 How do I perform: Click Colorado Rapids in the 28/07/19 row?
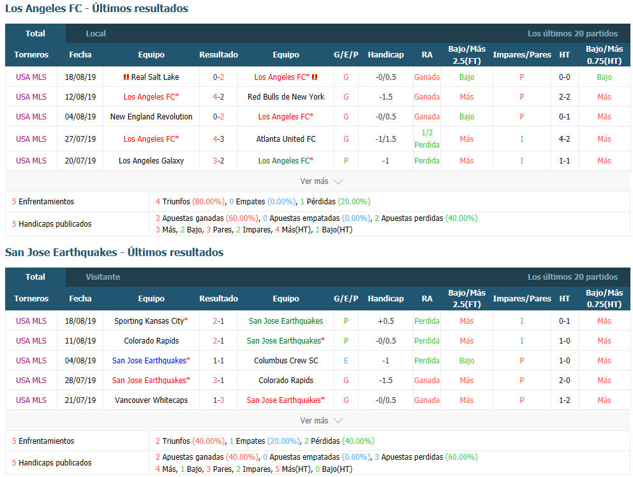click(x=286, y=381)
